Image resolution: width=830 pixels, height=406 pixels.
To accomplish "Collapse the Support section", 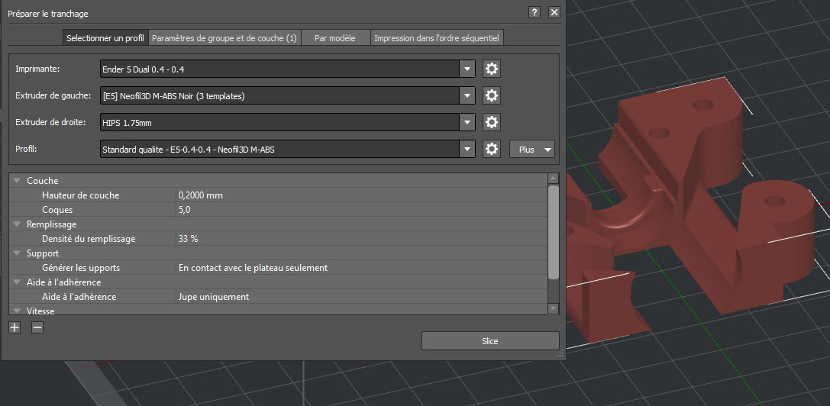I will click(x=17, y=253).
